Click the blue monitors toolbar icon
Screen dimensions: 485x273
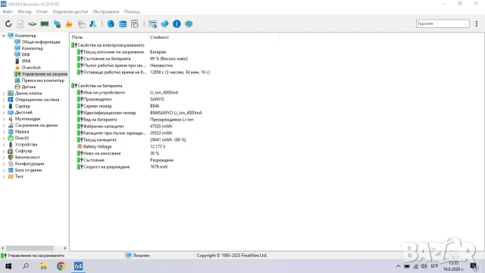pyautogui.click(x=57, y=24)
